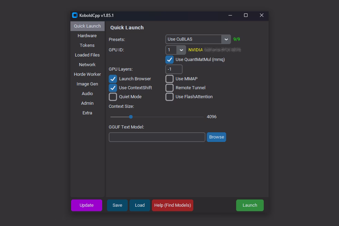This screenshot has height=226, width=339.
Task: Open the Hardware tab
Action: pyautogui.click(x=87, y=35)
